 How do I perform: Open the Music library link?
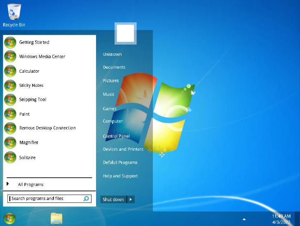click(108, 94)
